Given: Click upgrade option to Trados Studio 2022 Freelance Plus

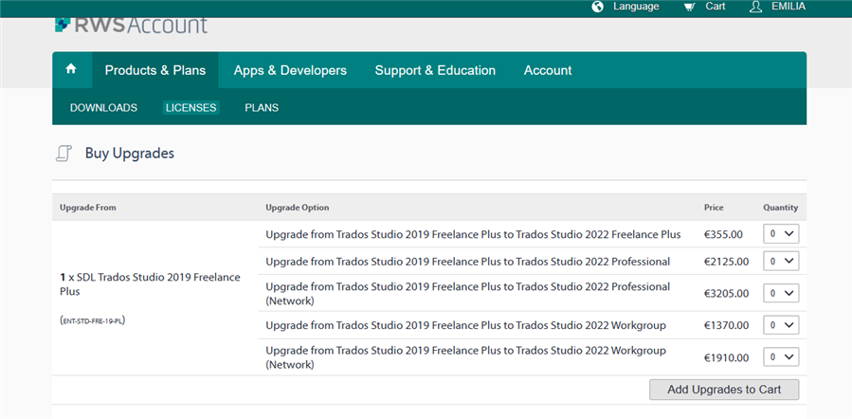Looking at the screenshot, I should click(473, 235).
